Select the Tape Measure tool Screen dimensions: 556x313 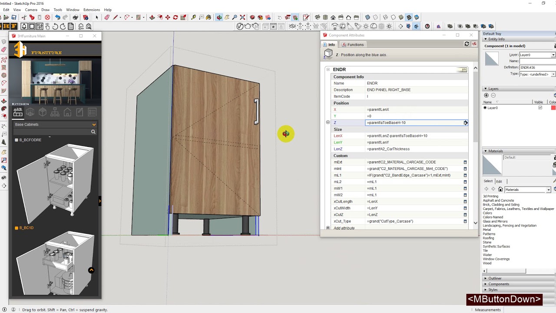coord(193,17)
